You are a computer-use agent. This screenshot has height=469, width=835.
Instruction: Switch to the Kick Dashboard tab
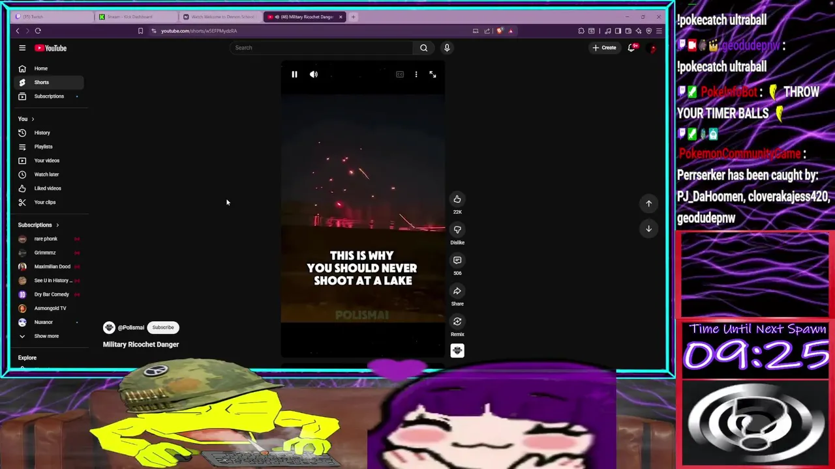(x=136, y=17)
